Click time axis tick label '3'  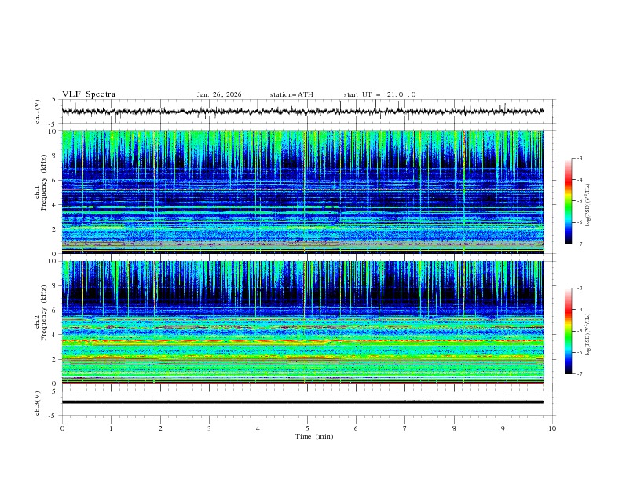209,428
